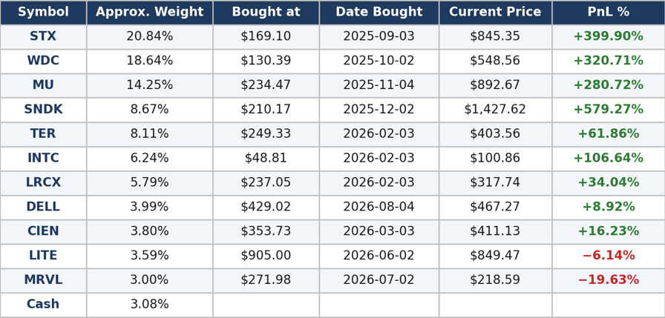Select the MRVL ticker cell
Image resolution: width=665 pixels, height=318 pixels.
click(43, 280)
